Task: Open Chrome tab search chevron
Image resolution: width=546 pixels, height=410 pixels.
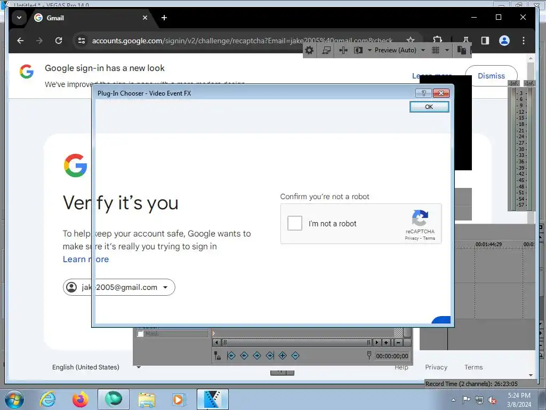Action: [x=19, y=18]
